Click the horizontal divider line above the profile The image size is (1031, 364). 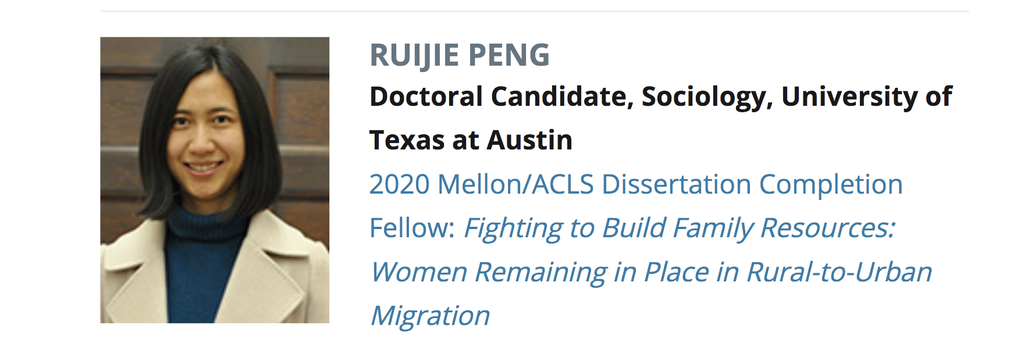pyautogui.click(x=534, y=11)
